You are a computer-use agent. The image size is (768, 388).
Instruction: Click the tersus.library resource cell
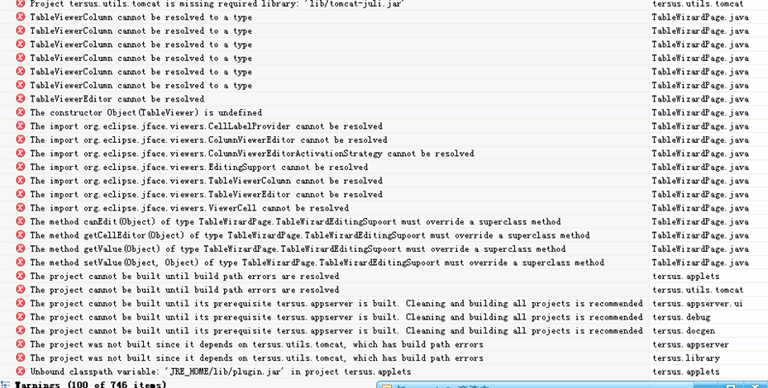(685, 358)
